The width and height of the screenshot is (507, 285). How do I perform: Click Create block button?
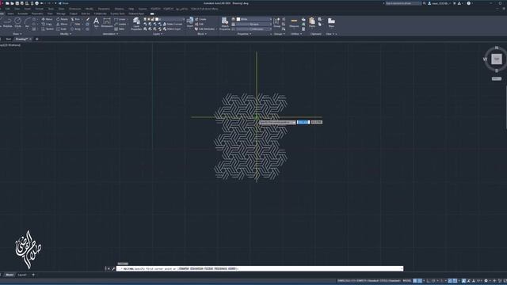[200, 19]
